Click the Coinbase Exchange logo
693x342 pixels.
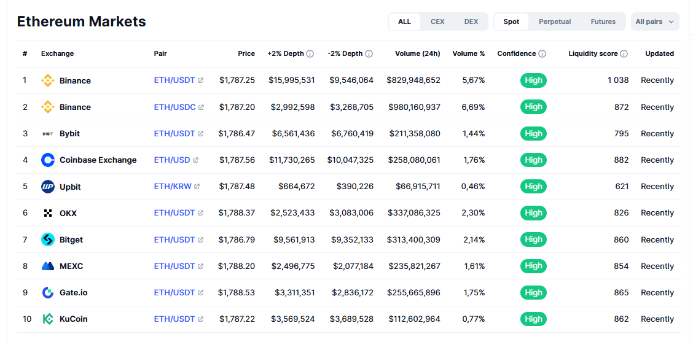pyautogui.click(x=48, y=160)
